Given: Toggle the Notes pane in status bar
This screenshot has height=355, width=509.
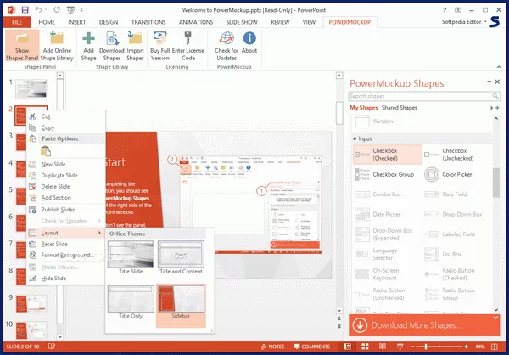Looking at the screenshot, I should click(272, 347).
